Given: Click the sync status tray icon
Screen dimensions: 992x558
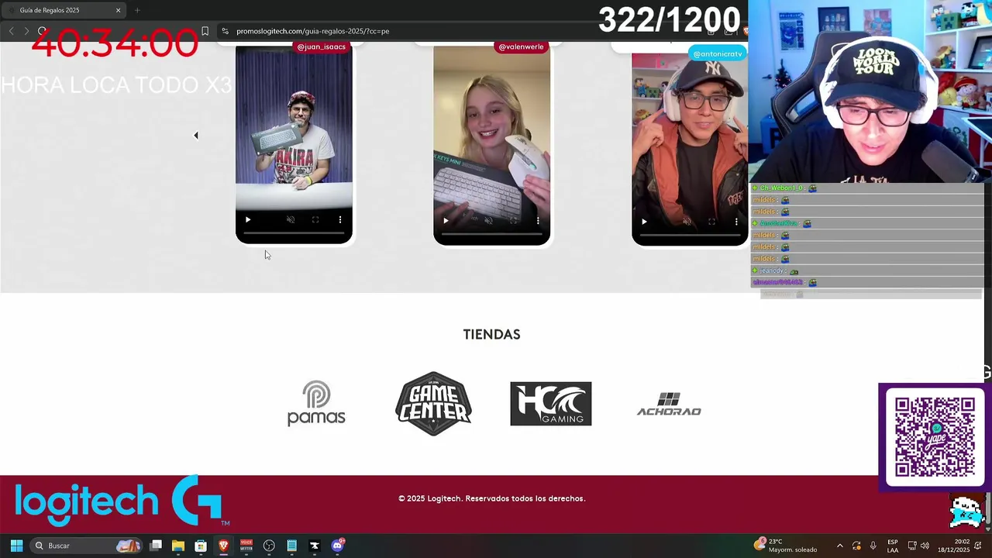Looking at the screenshot, I should 856,546.
